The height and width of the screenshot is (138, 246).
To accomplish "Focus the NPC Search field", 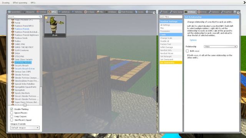I will click(x=25, y=16).
